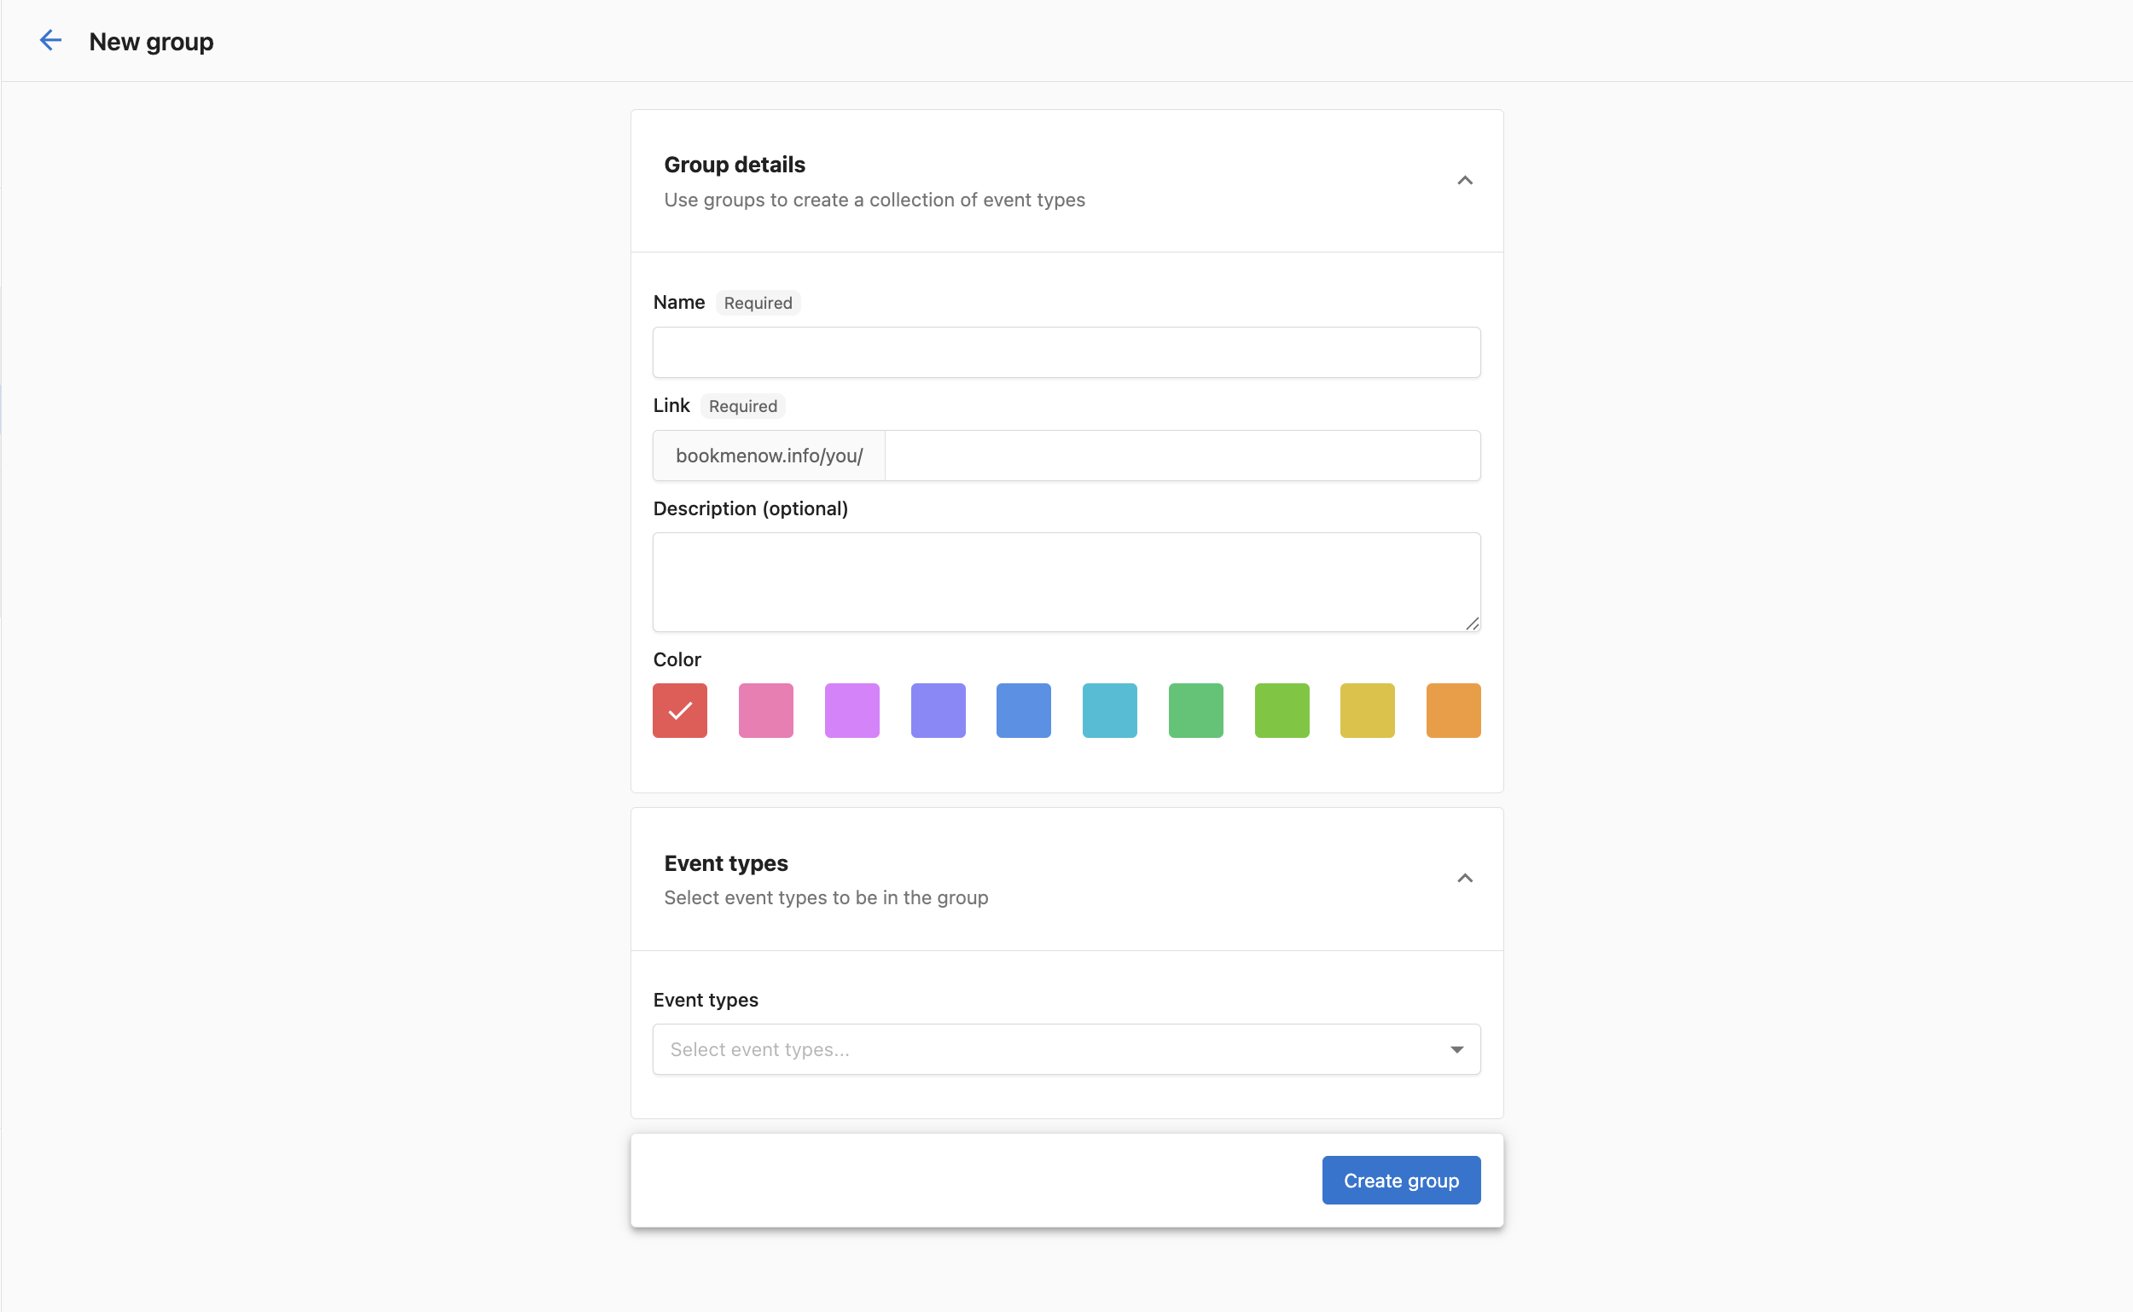Image resolution: width=2133 pixels, height=1312 pixels.
Task: Focus the Name input field
Action: [1066, 352]
